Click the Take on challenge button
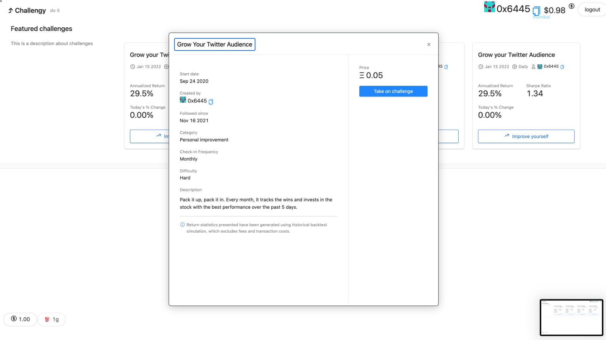606x340 pixels. [393, 91]
